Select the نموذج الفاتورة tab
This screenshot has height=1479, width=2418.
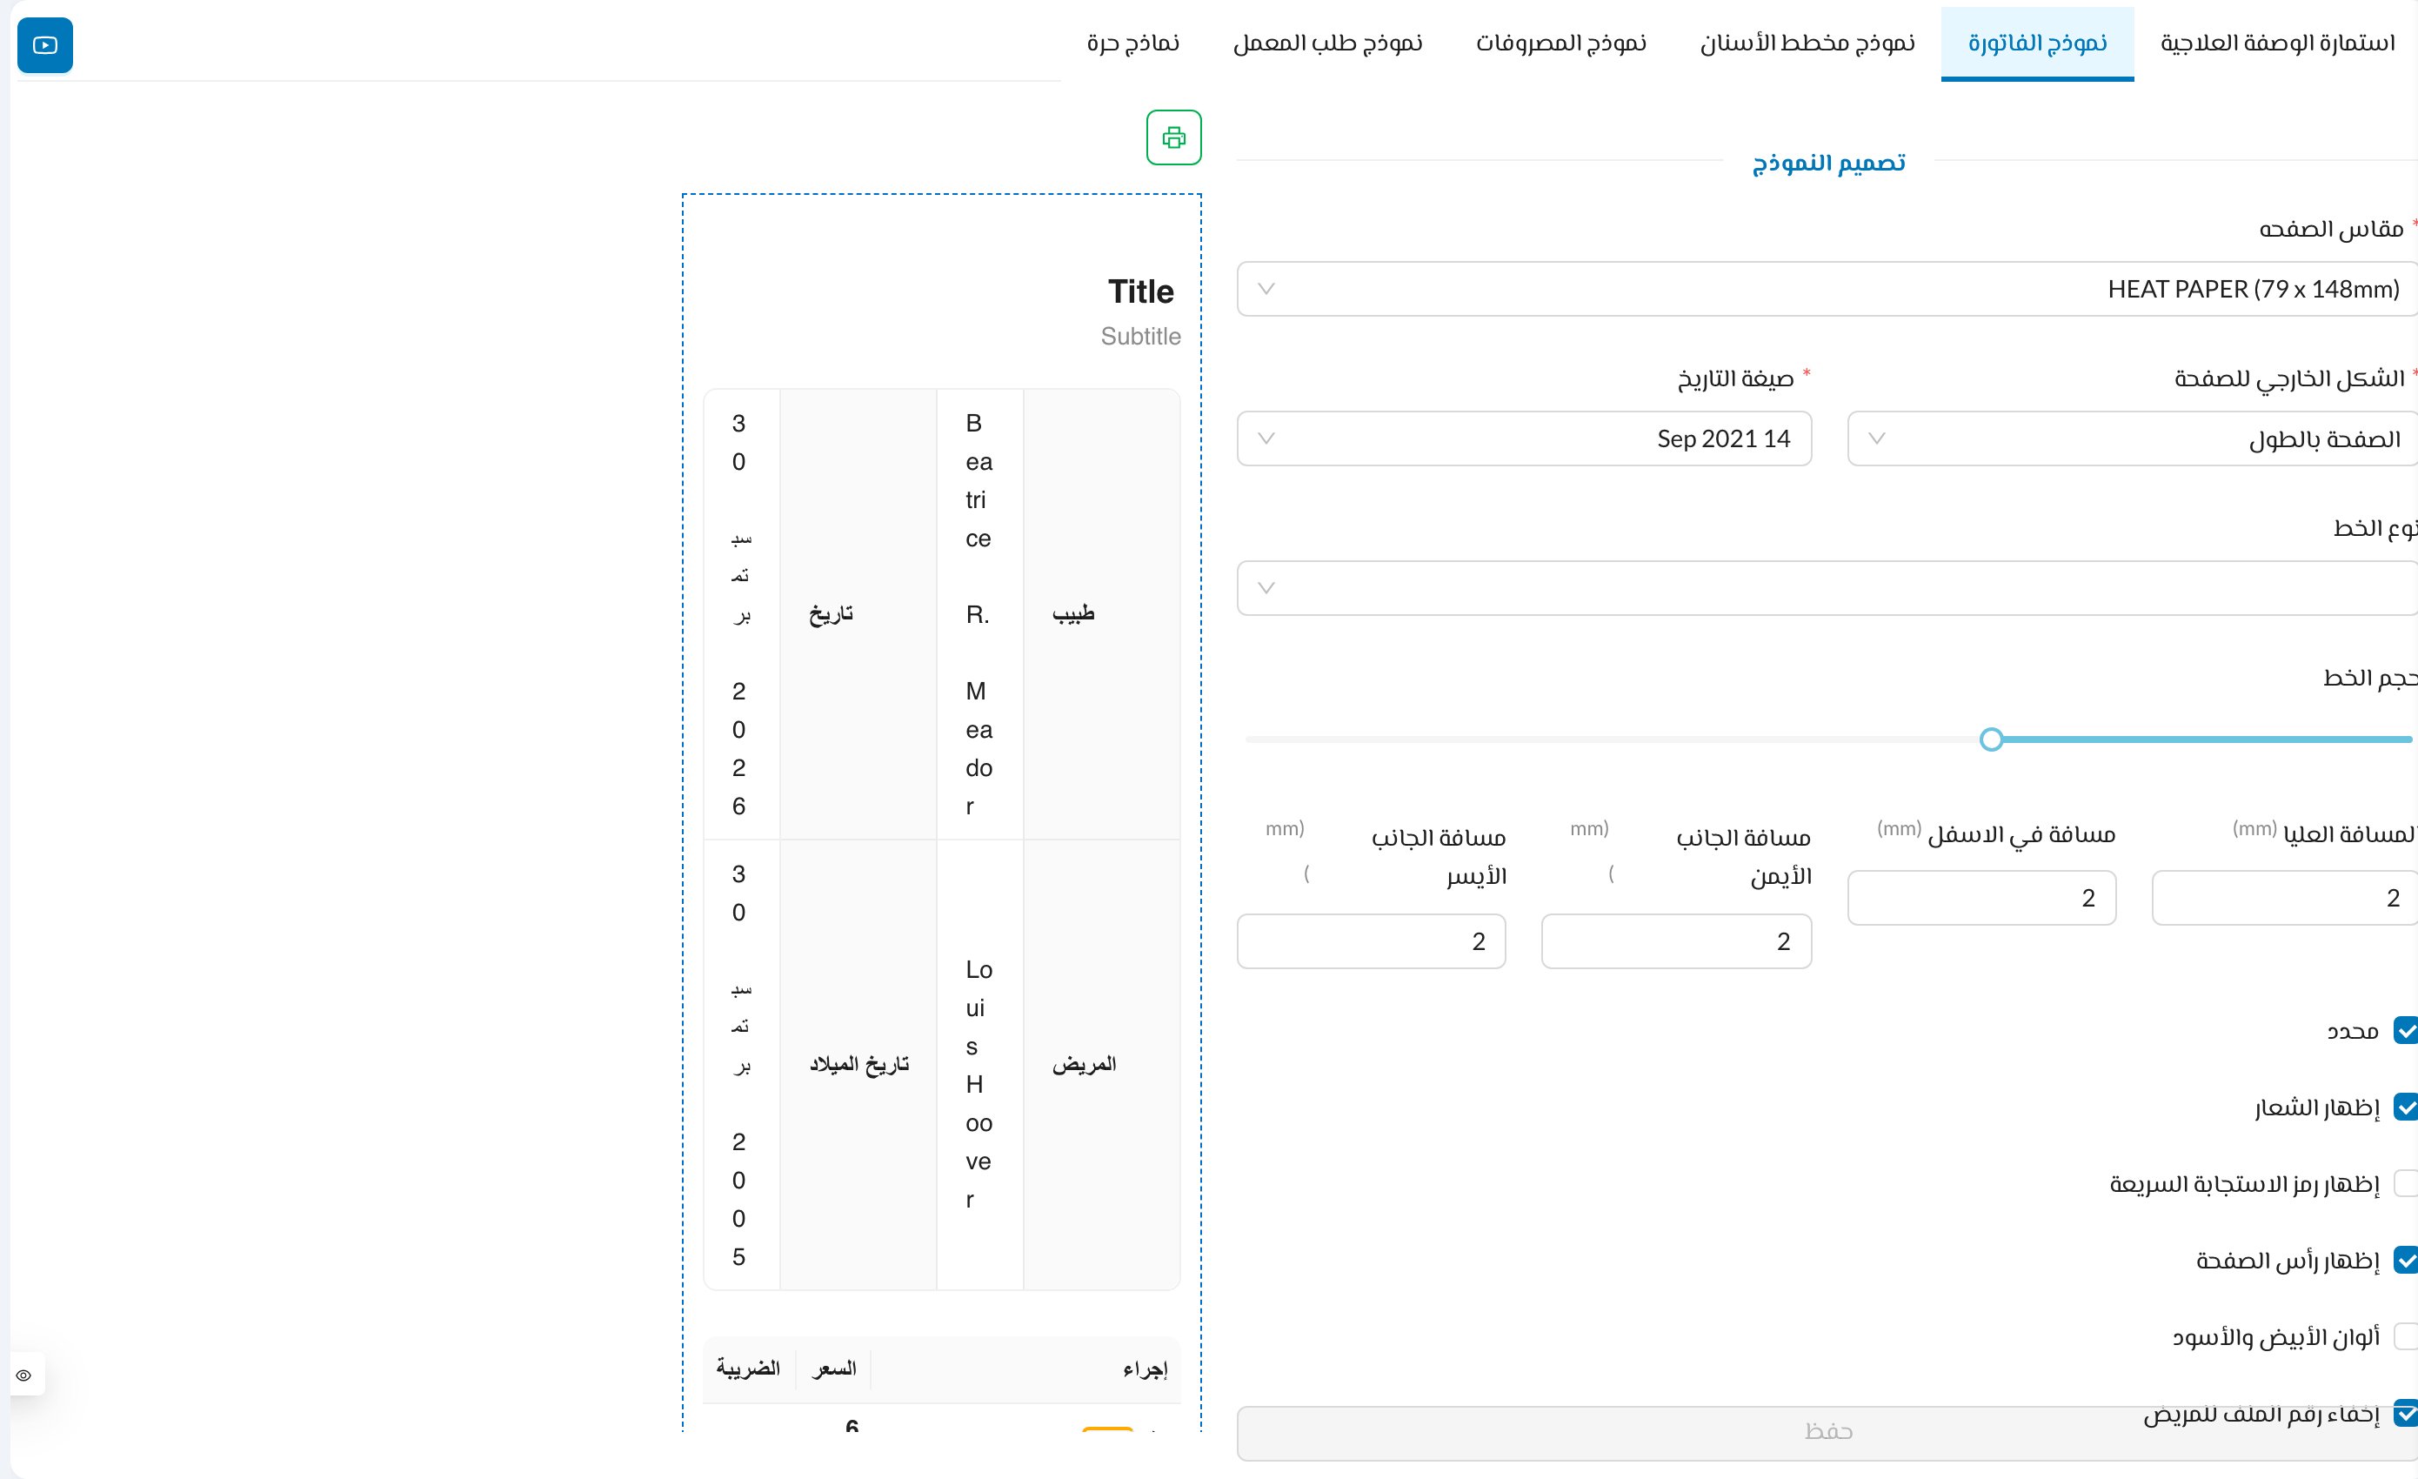2037,43
